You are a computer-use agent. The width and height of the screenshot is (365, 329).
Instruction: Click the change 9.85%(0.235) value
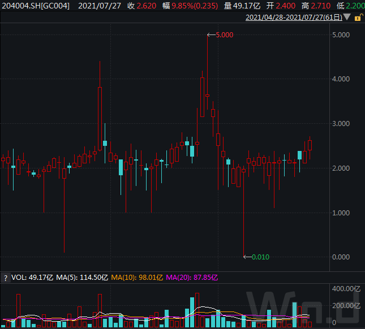195,6
